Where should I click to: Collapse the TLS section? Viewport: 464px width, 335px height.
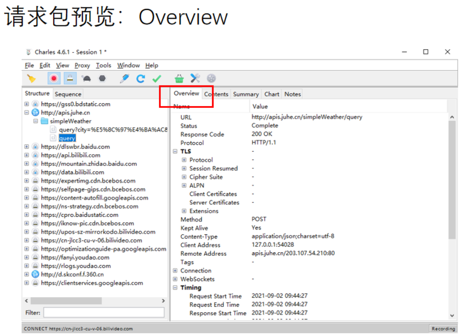pos(175,151)
